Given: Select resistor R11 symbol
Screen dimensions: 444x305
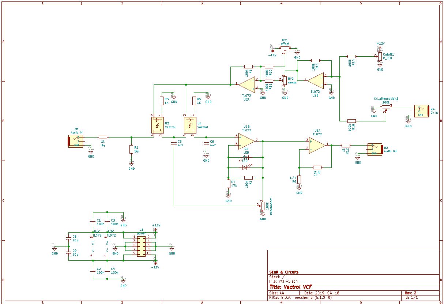Looking at the screenshot, I should 269,80.
